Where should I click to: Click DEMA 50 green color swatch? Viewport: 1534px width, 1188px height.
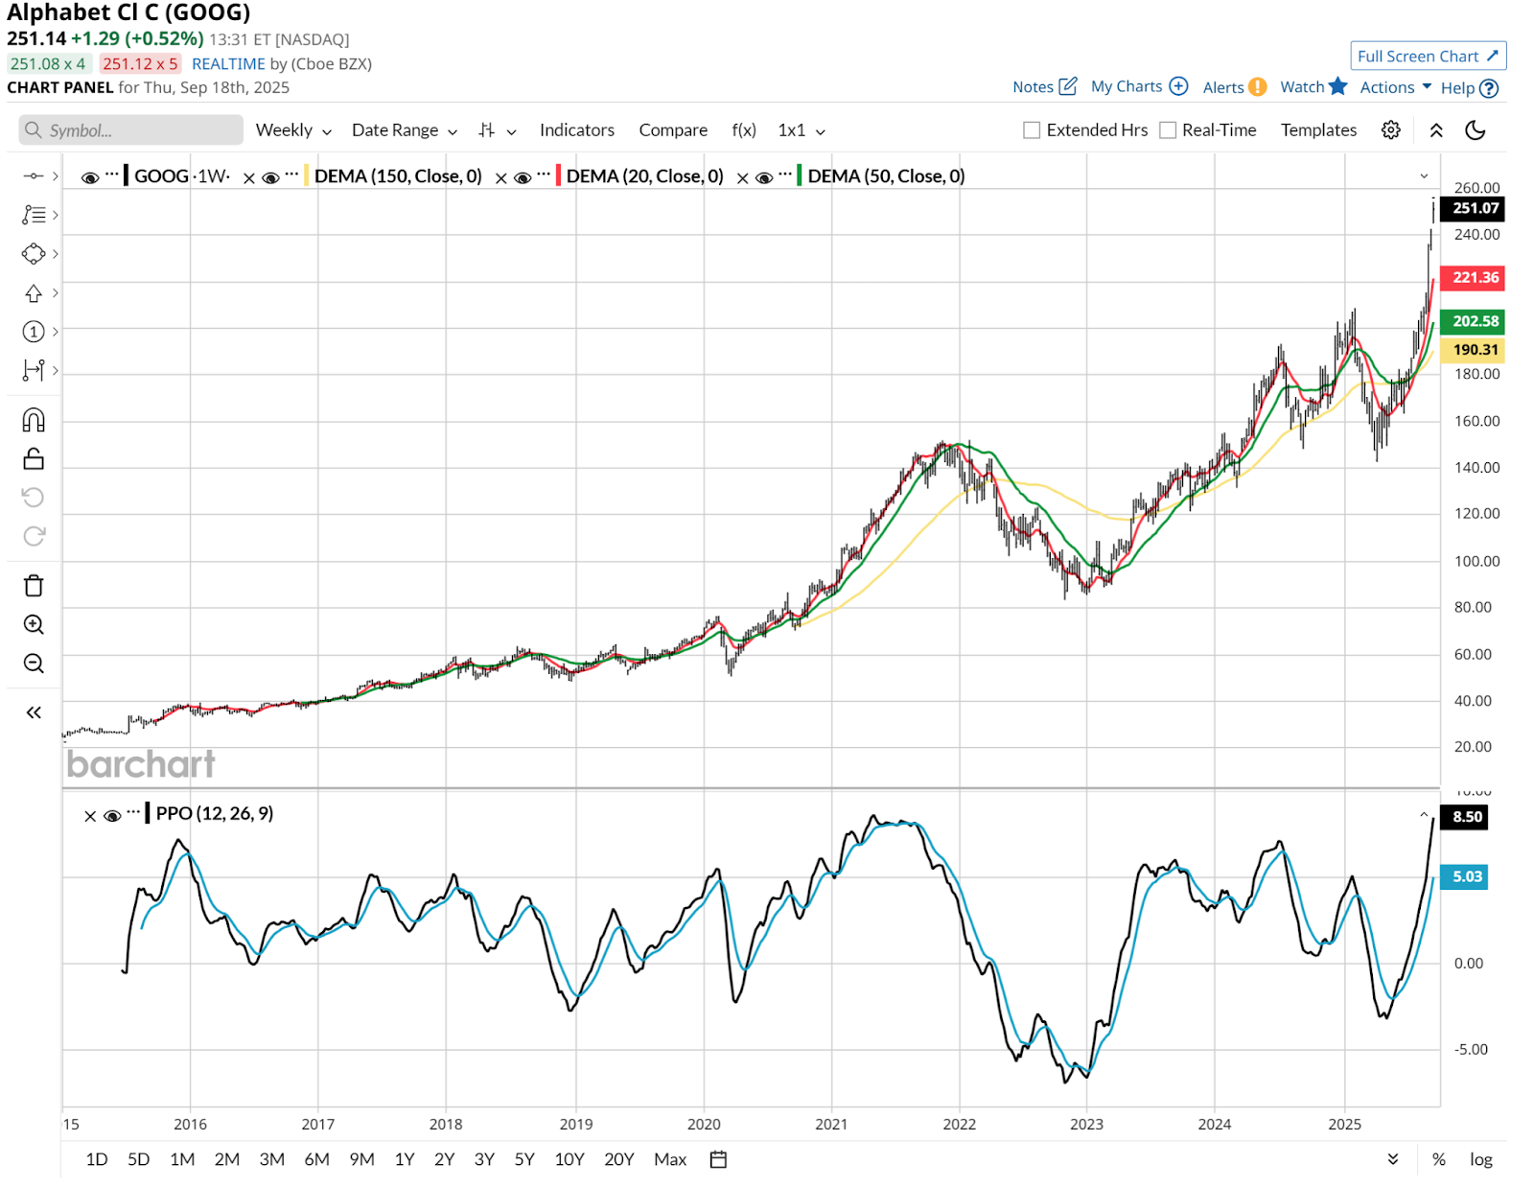[x=800, y=176]
